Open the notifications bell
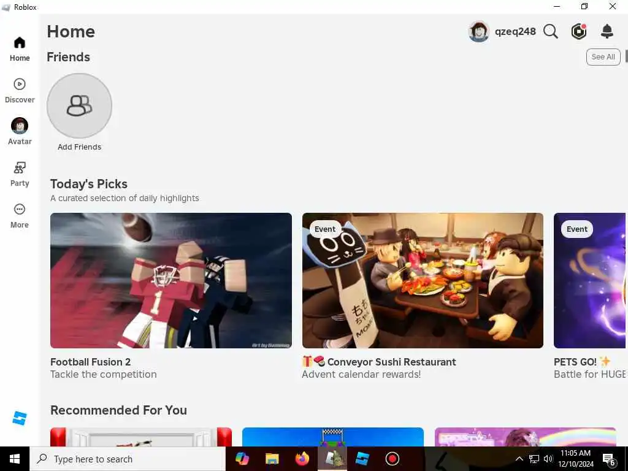Viewport: 628px width, 471px height. point(607,31)
